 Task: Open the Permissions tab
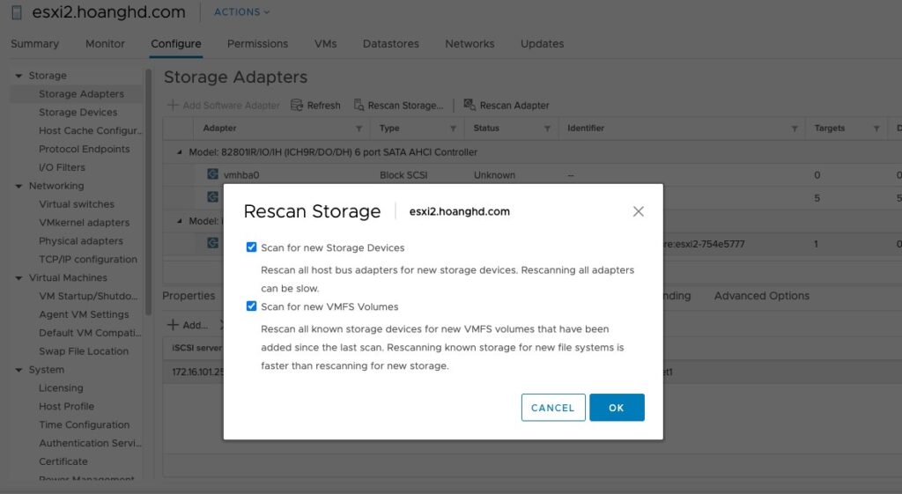[x=258, y=44]
